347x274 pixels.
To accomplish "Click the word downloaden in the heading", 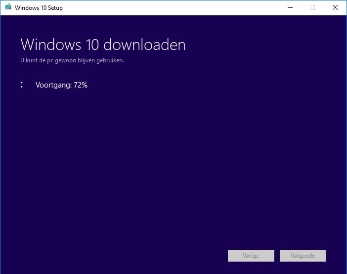I will click(x=144, y=45).
